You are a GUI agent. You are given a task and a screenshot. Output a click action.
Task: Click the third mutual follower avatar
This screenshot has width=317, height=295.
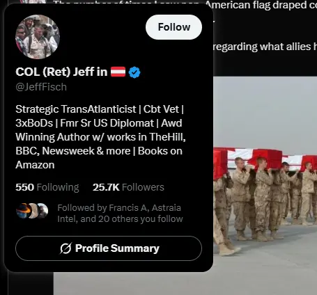pos(42,211)
